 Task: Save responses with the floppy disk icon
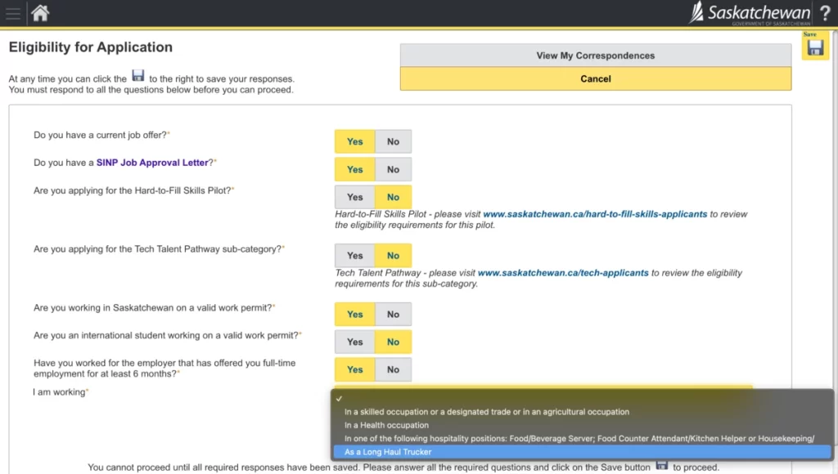click(814, 48)
